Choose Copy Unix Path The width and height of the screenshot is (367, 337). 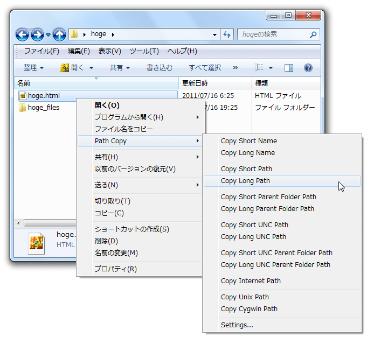pyautogui.click(x=282, y=297)
